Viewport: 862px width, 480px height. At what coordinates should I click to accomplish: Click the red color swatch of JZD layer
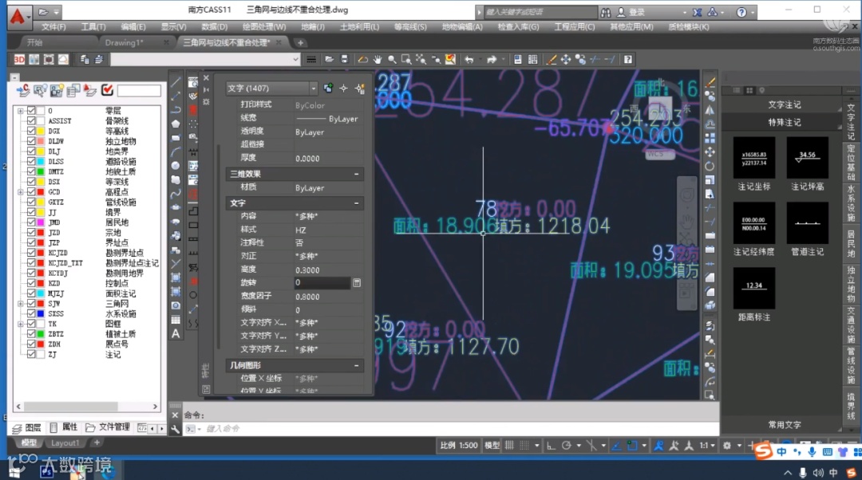40,233
